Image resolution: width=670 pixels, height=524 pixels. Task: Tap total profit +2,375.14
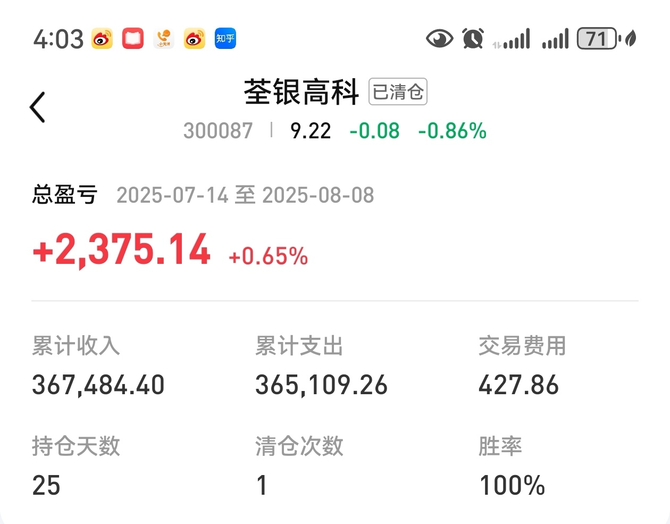(x=122, y=249)
